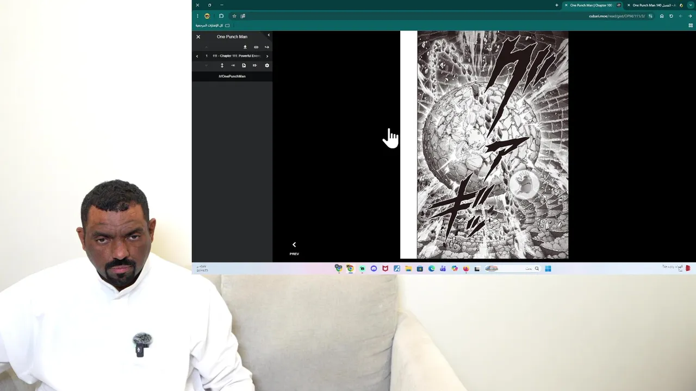
Task: Bookmark this page with the star
Action: click(234, 16)
